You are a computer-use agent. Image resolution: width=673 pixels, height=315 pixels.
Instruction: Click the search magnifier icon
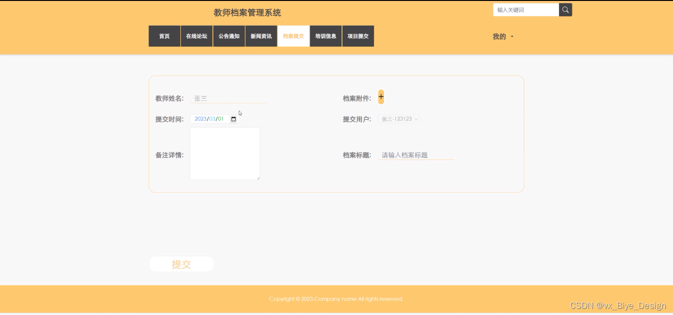566,10
